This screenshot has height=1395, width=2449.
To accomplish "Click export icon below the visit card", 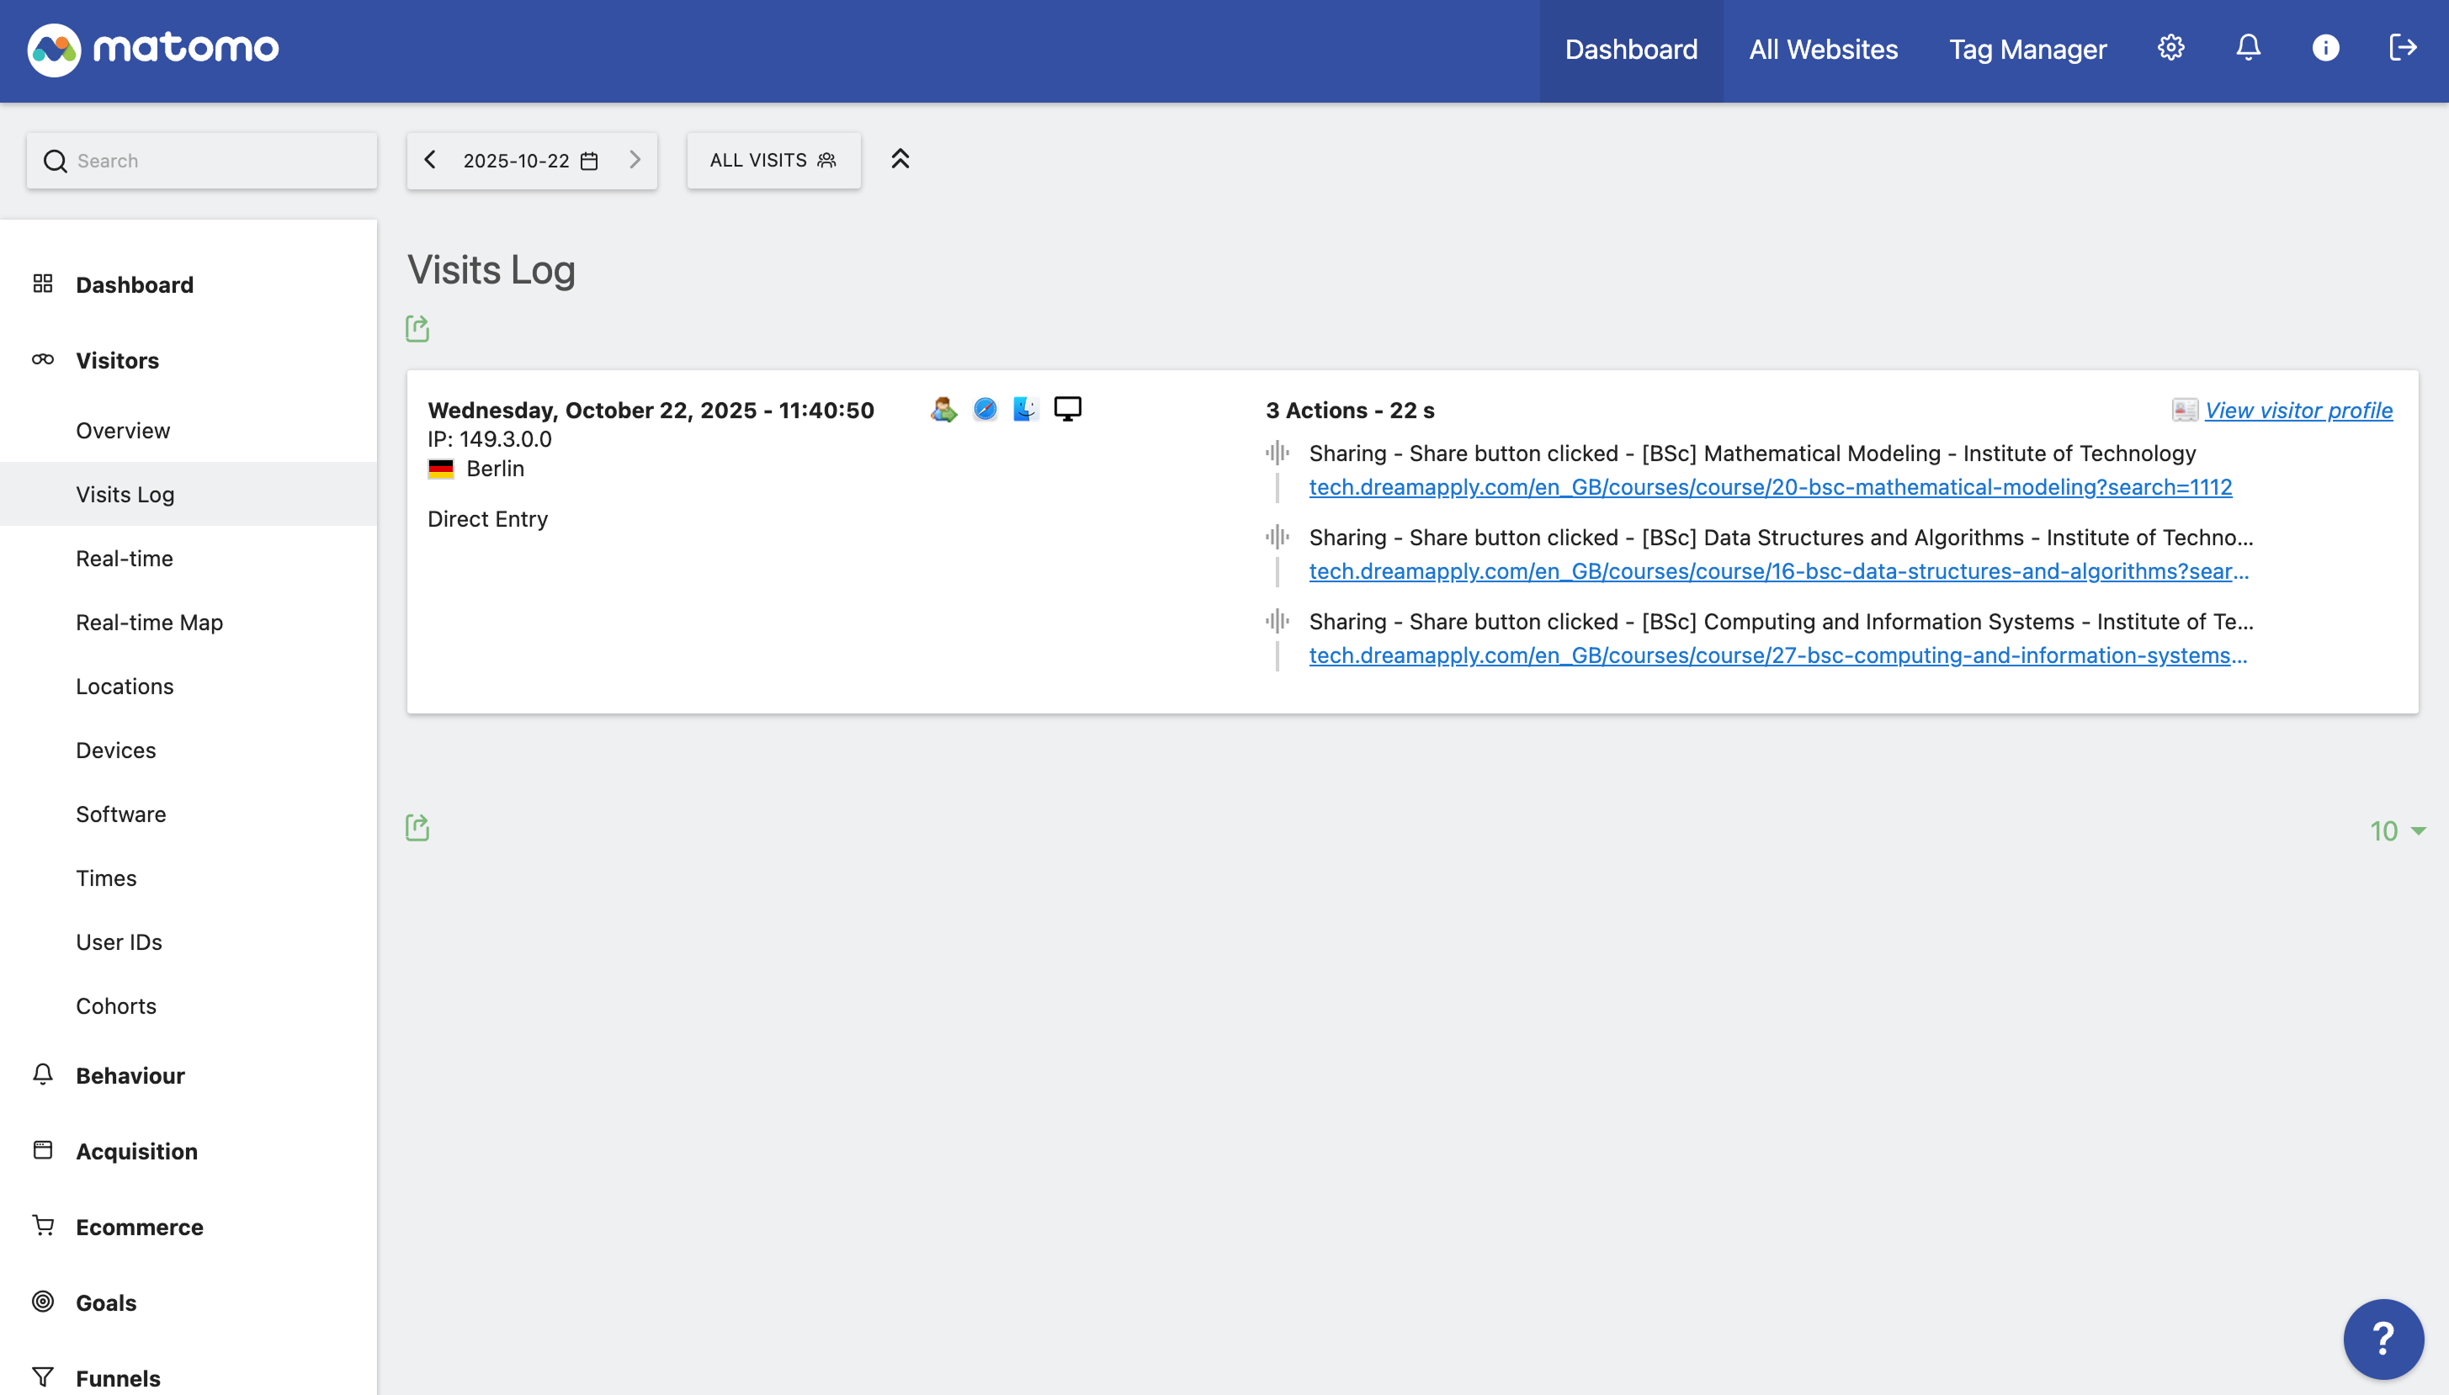I will coord(417,827).
